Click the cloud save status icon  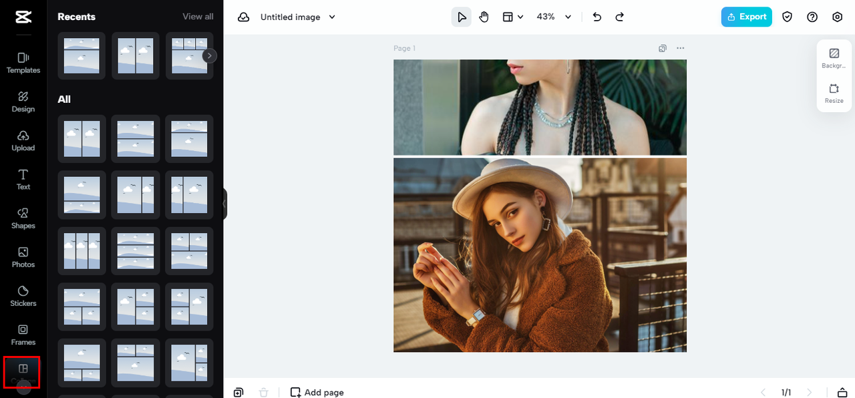click(244, 17)
